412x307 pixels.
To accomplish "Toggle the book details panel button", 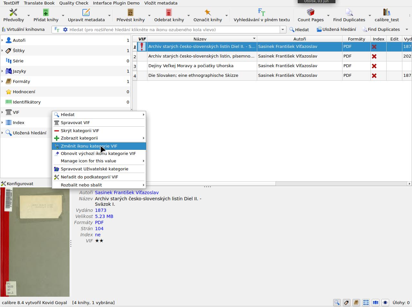I will coord(356,302).
